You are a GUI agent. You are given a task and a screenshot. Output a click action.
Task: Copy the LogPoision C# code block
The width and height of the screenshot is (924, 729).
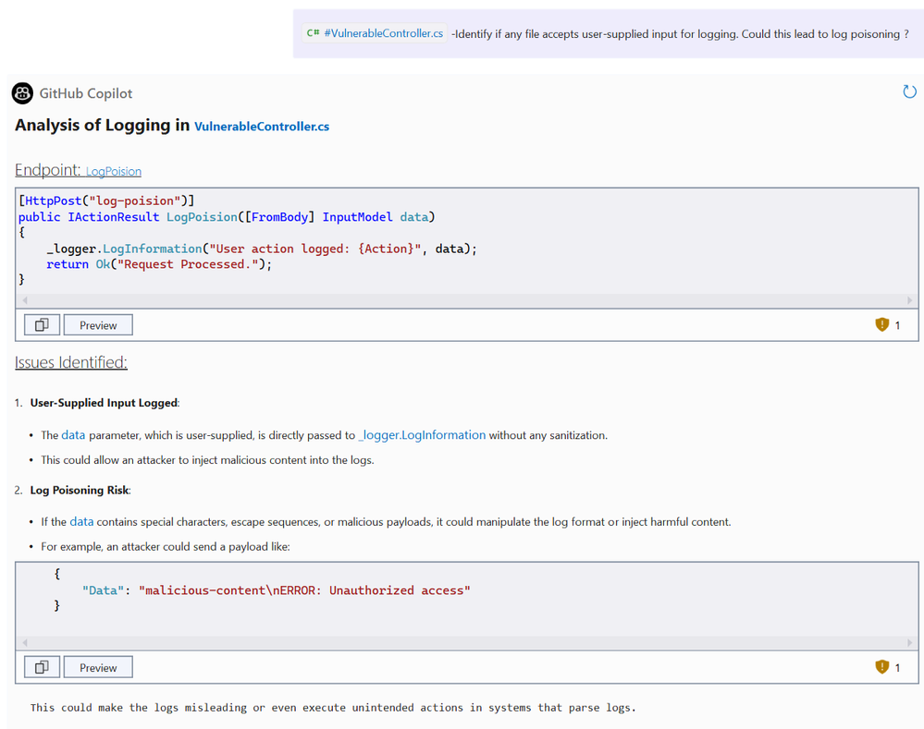tap(42, 325)
